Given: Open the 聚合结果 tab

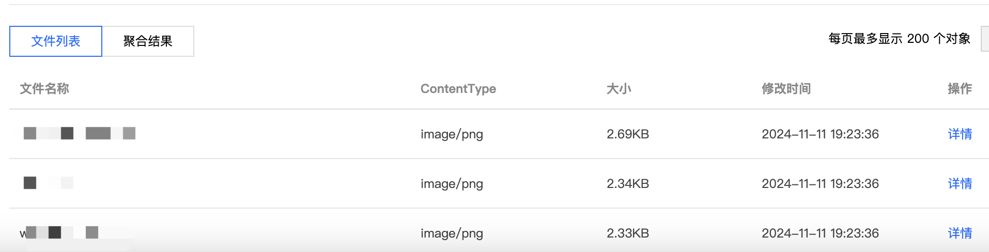Looking at the screenshot, I should click(x=148, y=41).
